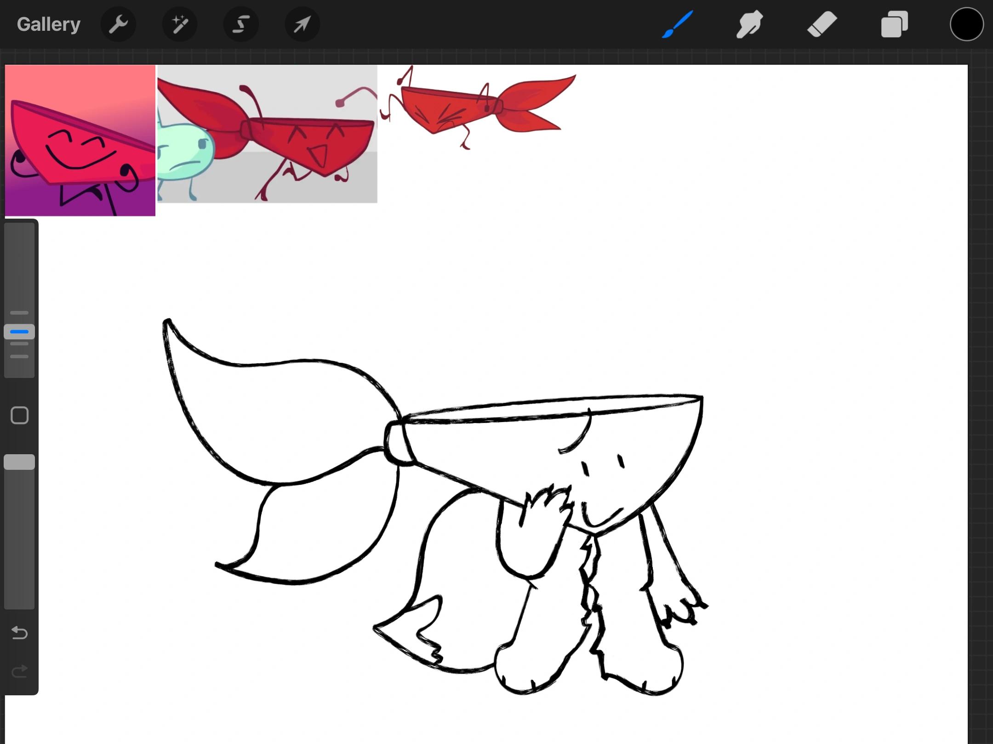993x744 pixels.
Task: Select the Paint brush tool
Action: click(x=677, y=24)
